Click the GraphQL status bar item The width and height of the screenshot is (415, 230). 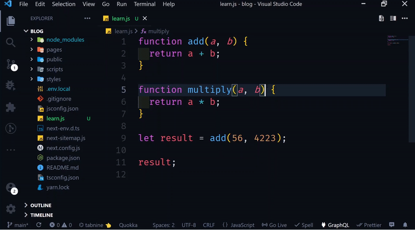[335, 225]
